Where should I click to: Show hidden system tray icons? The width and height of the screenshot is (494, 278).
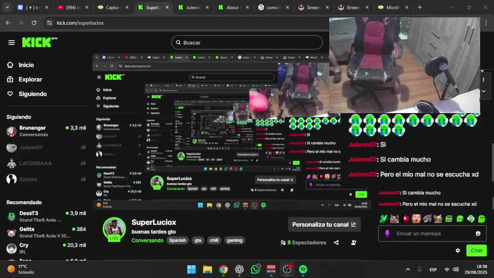pyautogui.click(x=408, y=270)
